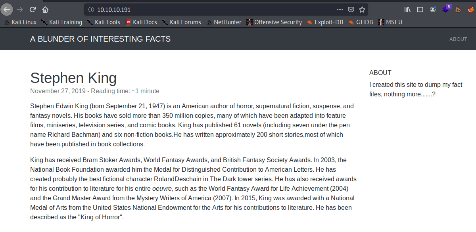This screenshot has width=476, height=232.
Task: Show site information icon in address bar
Action: (91, 10)
